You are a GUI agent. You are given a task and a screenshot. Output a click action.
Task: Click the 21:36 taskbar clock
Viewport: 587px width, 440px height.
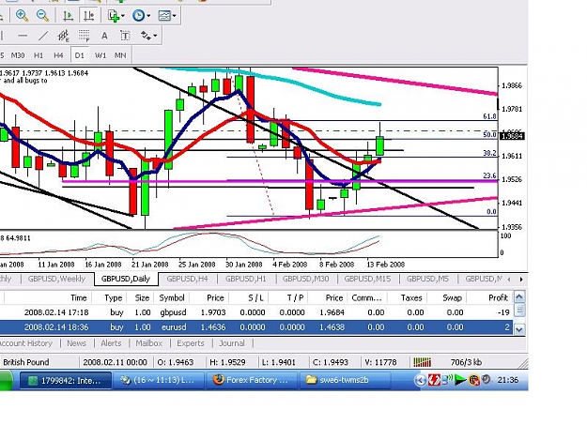pyautogui.click(x=507, y=380)
